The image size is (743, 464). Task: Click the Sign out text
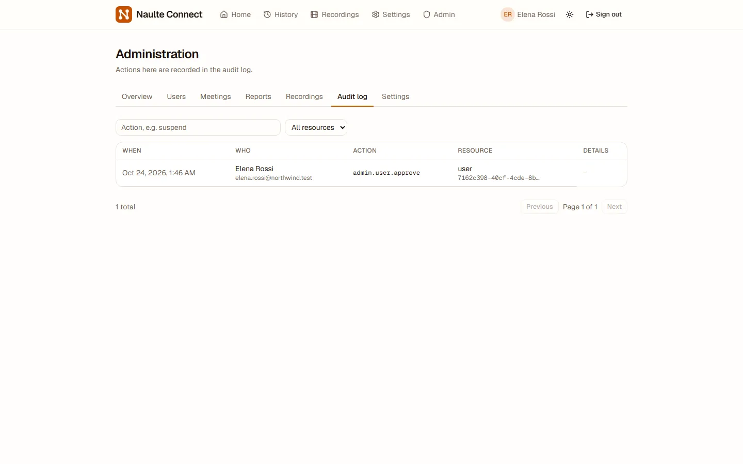coord(608,14)
